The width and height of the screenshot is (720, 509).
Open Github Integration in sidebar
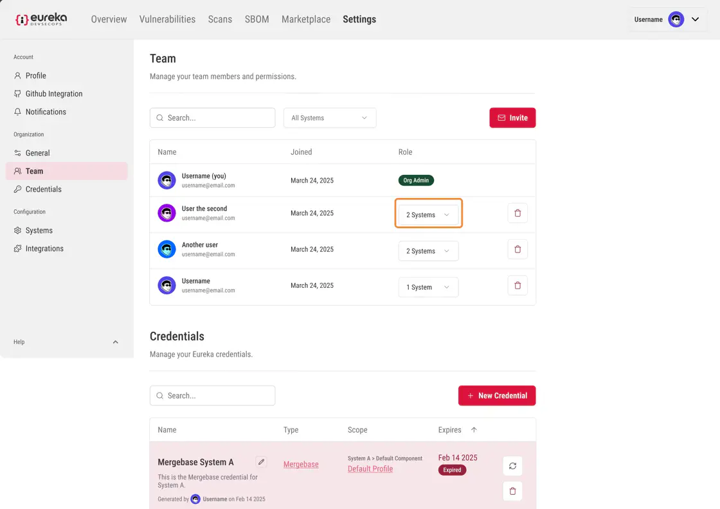point(54,94)
